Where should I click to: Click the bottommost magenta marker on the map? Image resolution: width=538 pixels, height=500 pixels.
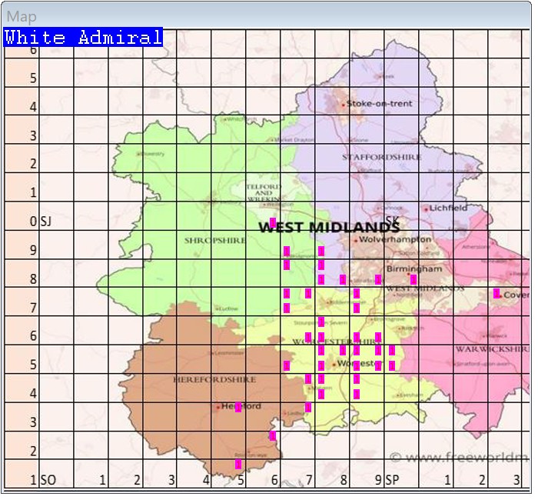238,464
